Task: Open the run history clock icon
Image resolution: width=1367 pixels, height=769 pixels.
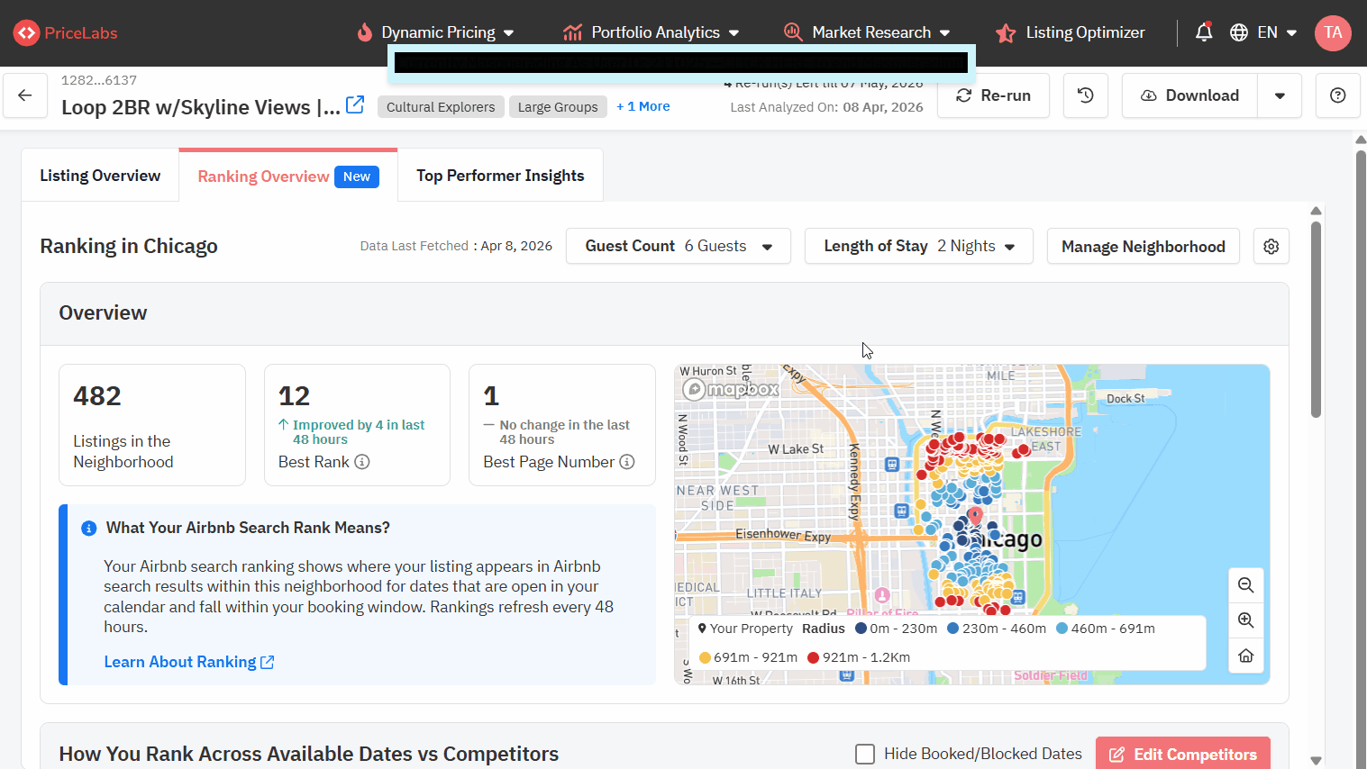Action: coord(1085,95)
